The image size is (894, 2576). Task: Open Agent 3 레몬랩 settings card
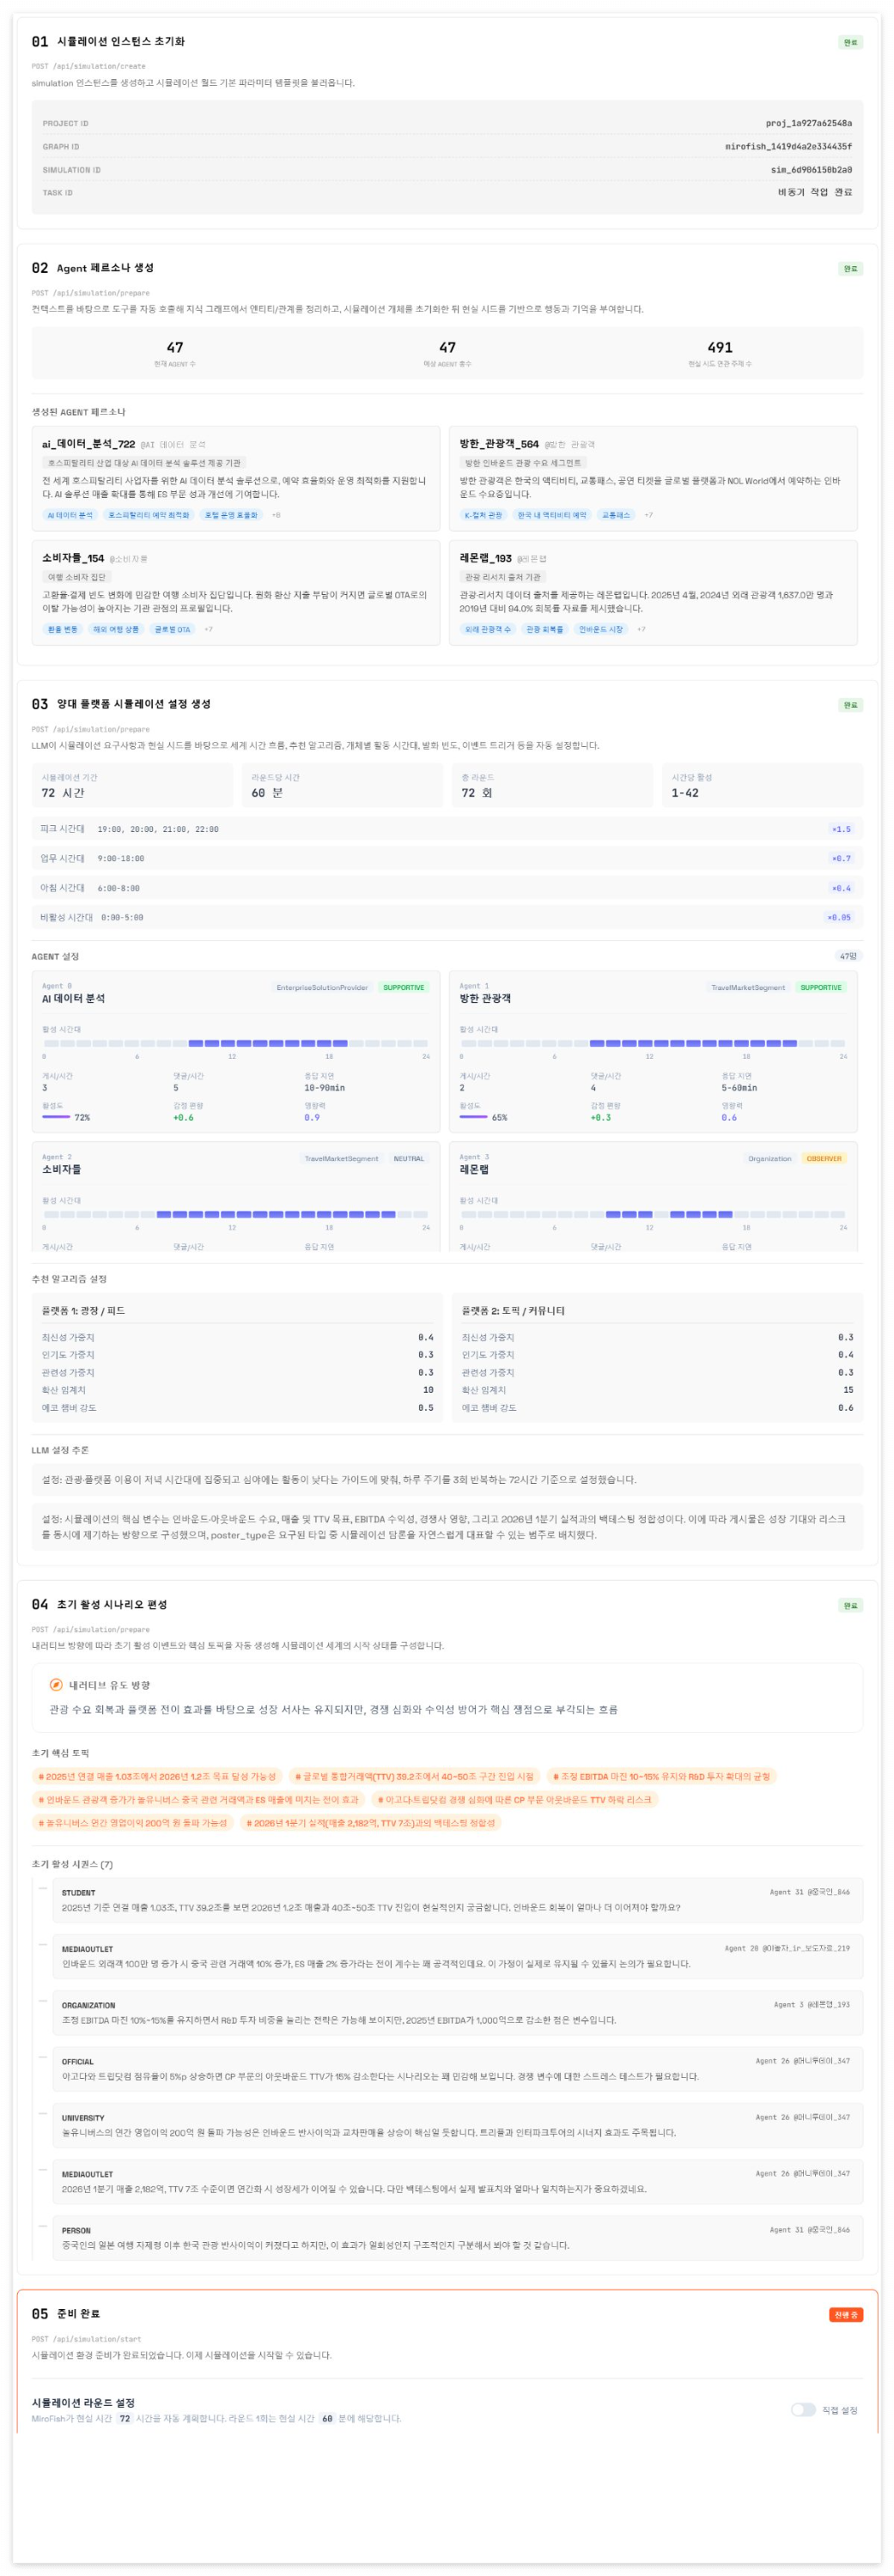tap(653, 1198)
